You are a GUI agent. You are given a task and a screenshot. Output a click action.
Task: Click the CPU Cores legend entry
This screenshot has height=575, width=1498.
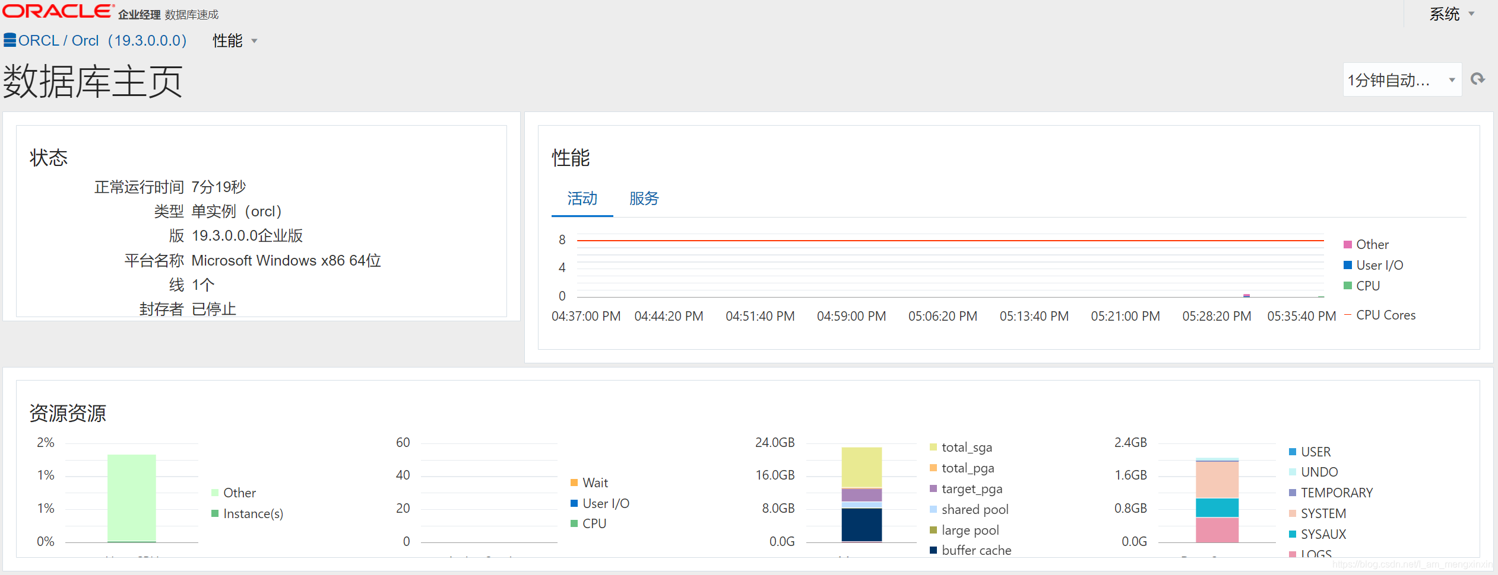[x=1380, y=315]
